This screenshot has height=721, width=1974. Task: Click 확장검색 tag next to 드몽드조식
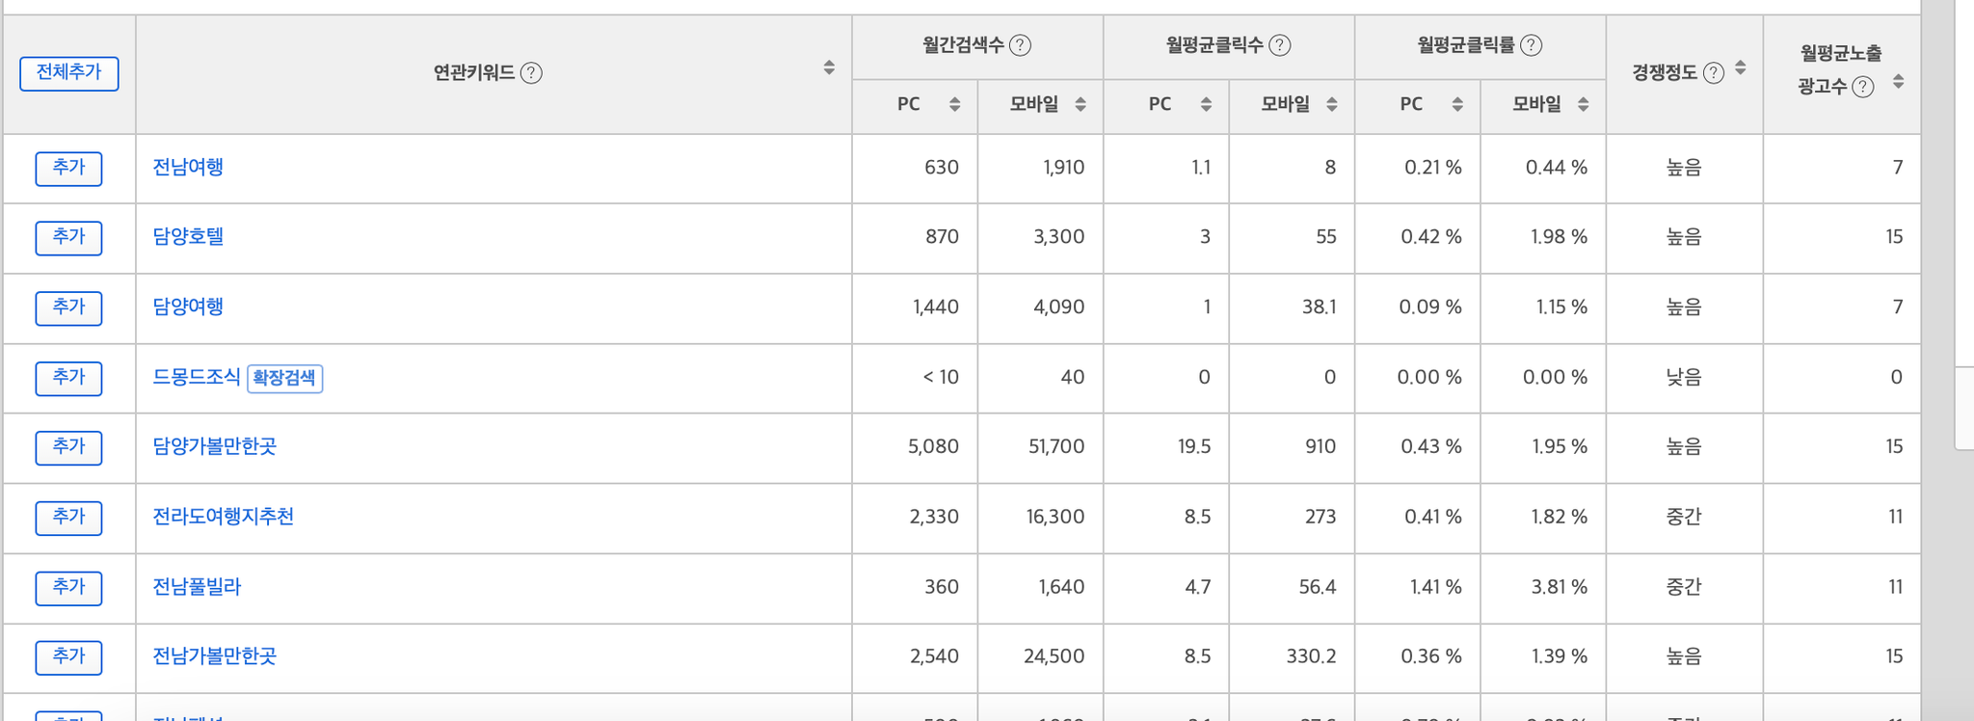coord(284,378)
